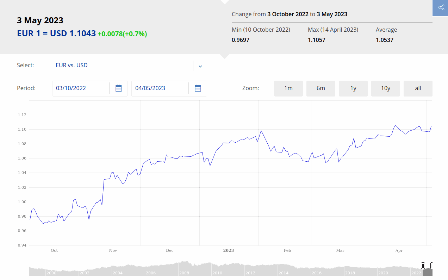This screenshot has height=280, width=448.
Task: Grab the left range slider handle
Action: [x=423, y=266]
